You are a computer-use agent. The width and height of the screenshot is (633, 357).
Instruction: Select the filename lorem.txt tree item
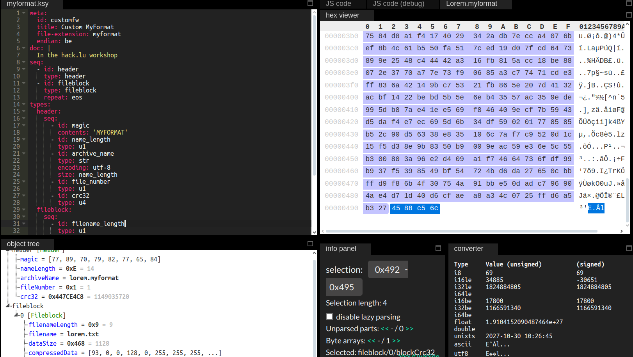pyautogui.click(x=63, y=334)
